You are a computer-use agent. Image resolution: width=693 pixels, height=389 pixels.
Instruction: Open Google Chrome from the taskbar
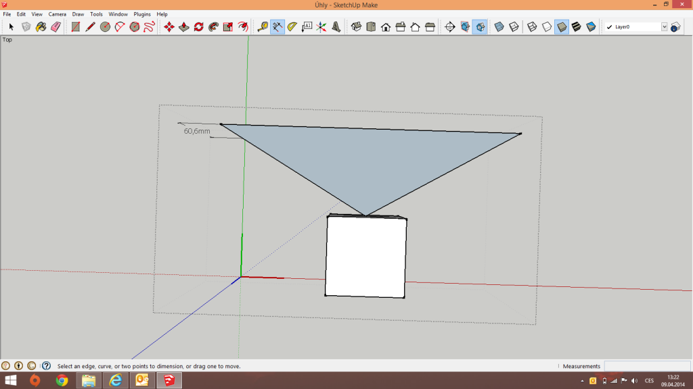tap(62, 381)
